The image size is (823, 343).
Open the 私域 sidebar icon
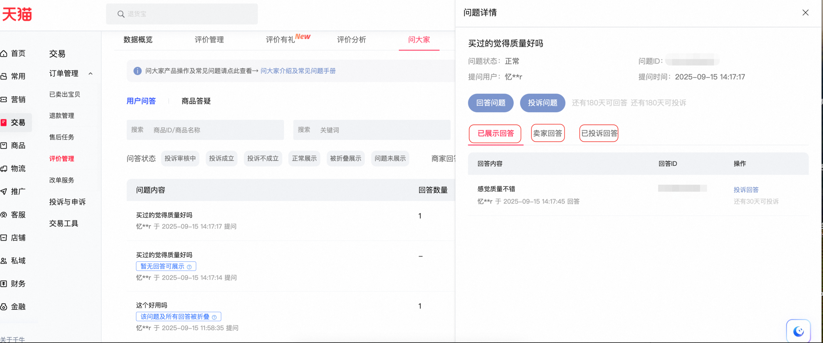point(4,261)
